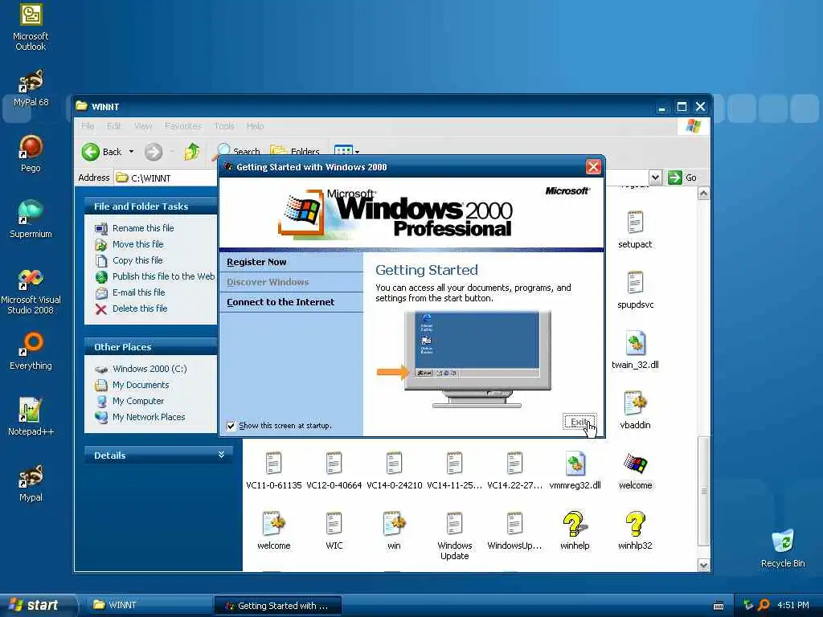Open My Network Places link
Viewport: 823px width, 617px height.
pos(149,417)
